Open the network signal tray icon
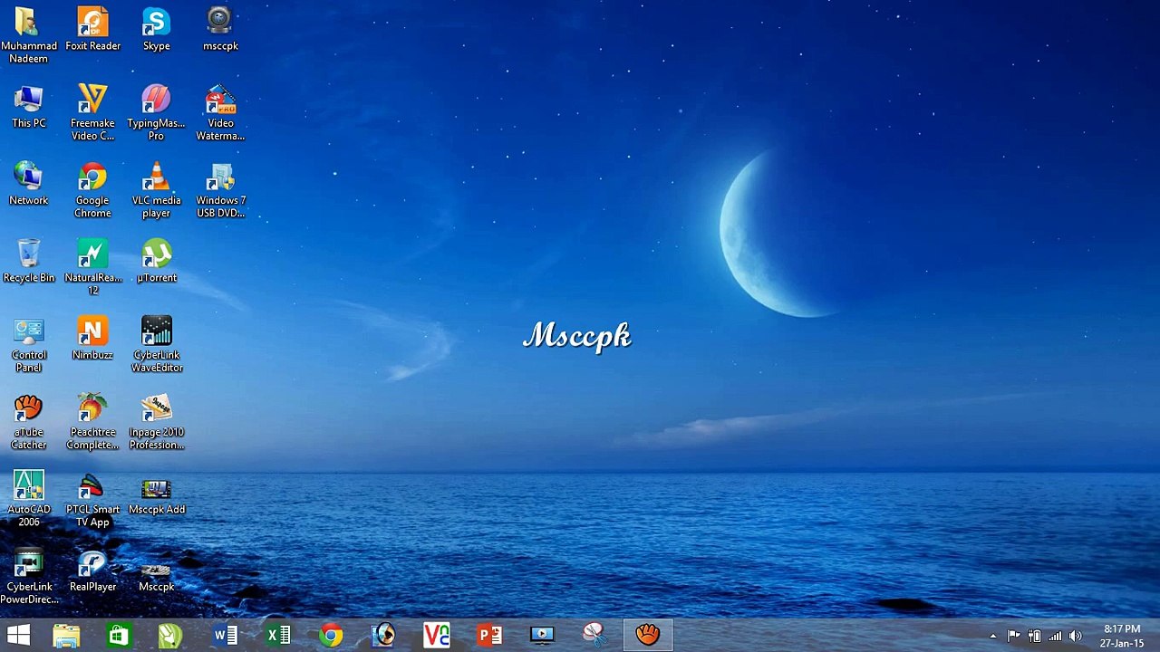 tap(1055, 636)
